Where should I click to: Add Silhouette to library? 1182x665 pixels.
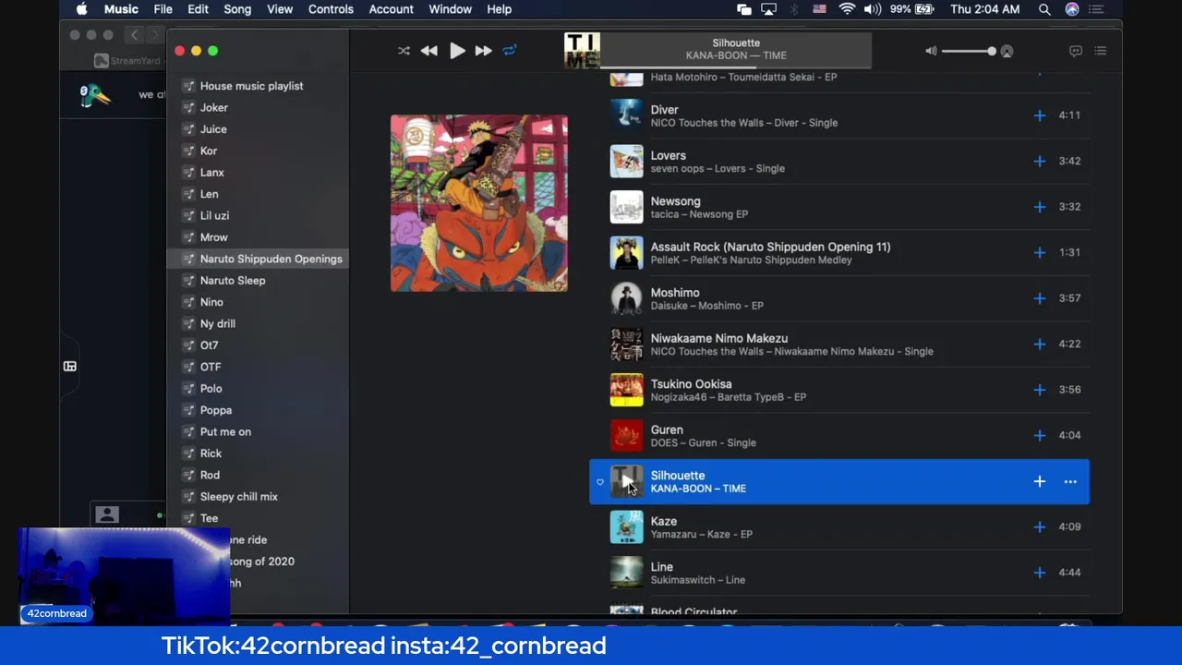point(1040,481)
